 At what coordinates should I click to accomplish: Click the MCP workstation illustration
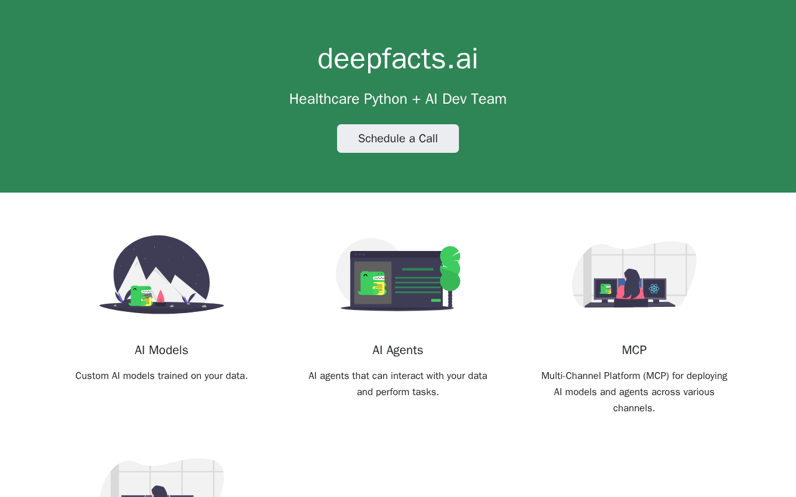tap(634, 275)
